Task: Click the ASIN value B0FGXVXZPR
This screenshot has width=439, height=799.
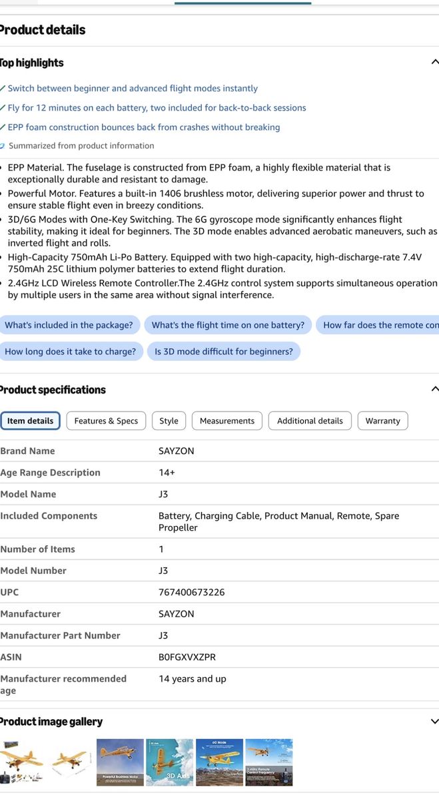Action: (187, 657)
